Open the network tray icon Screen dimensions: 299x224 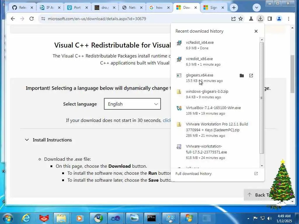coord(263,218)
